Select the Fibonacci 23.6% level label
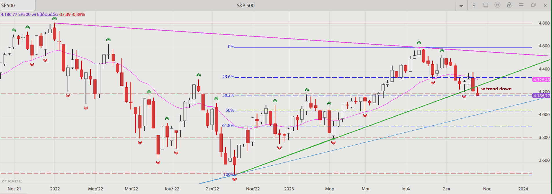The height and width of the screenshot is (194, 552). (x=228, y=77)
